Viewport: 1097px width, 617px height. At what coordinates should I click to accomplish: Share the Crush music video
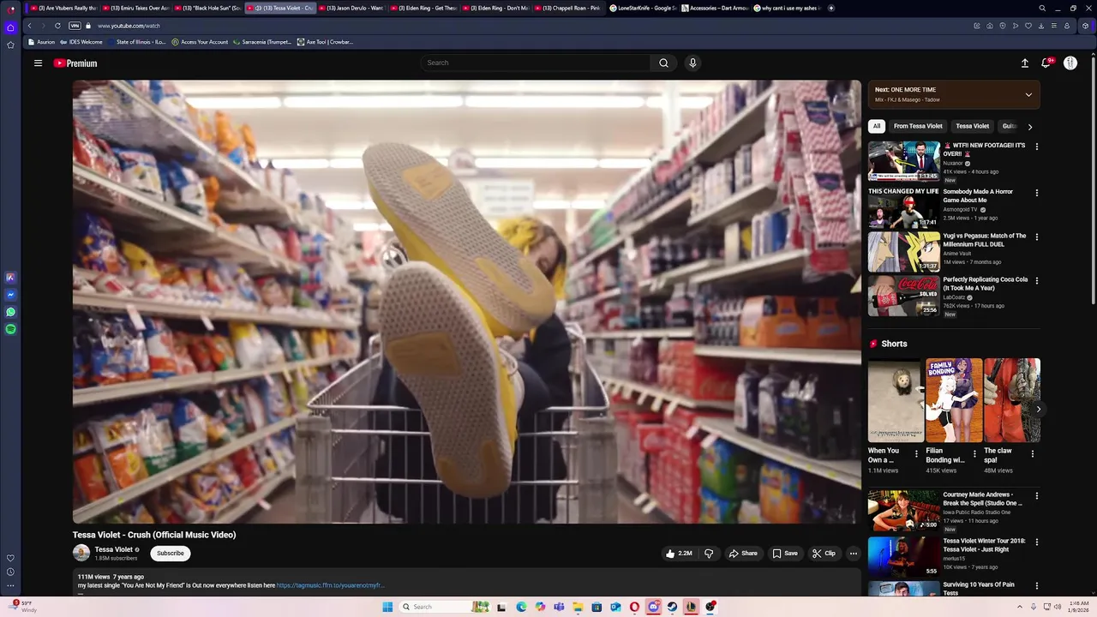tap(743, 554)
